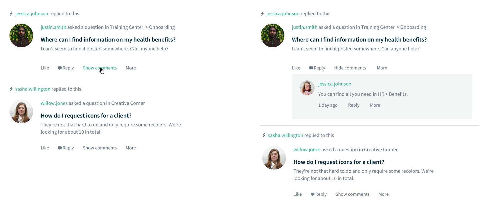Click Reply speech bubble on left health benefits post
Screen dimensions: 487x219
60,68
